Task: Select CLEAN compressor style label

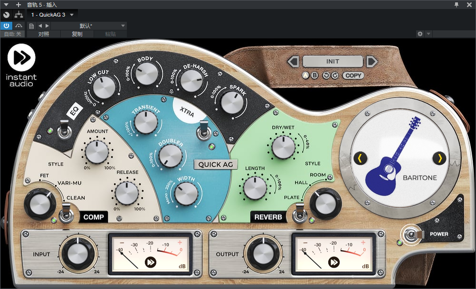Action: point(76,198)
